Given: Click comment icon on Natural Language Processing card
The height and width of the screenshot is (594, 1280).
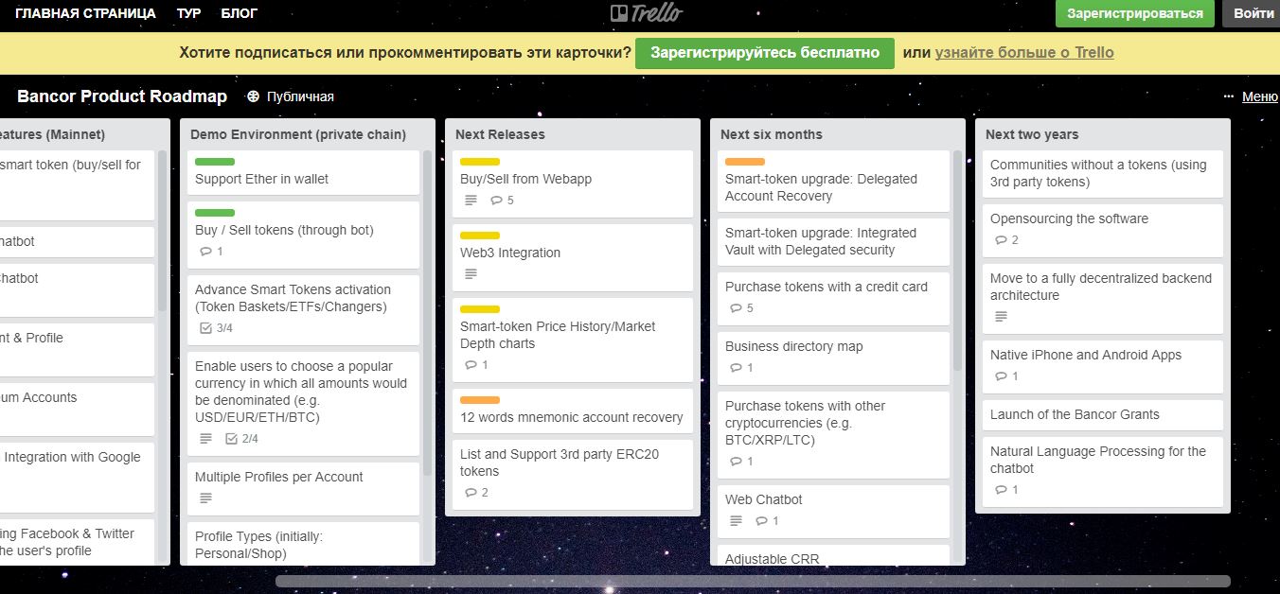Looking at the screenshot, I should [x=1001, y=490].
